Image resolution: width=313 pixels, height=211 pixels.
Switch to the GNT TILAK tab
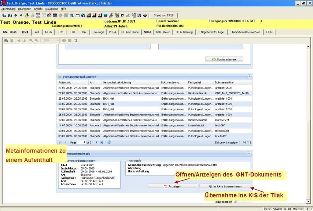click(10, 32)
